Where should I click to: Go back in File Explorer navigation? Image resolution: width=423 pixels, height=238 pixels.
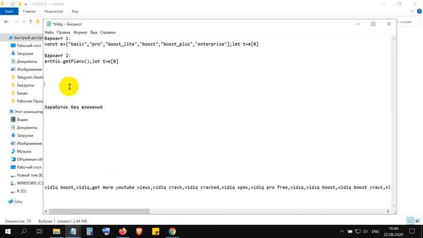coord(7,22)
